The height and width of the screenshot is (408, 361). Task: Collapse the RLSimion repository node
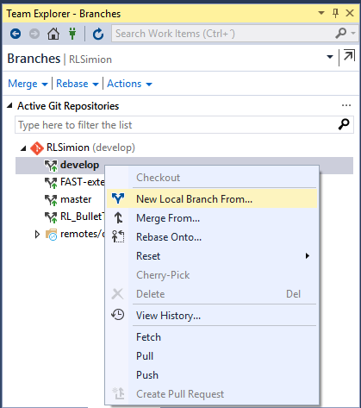(x=23, y=148)
